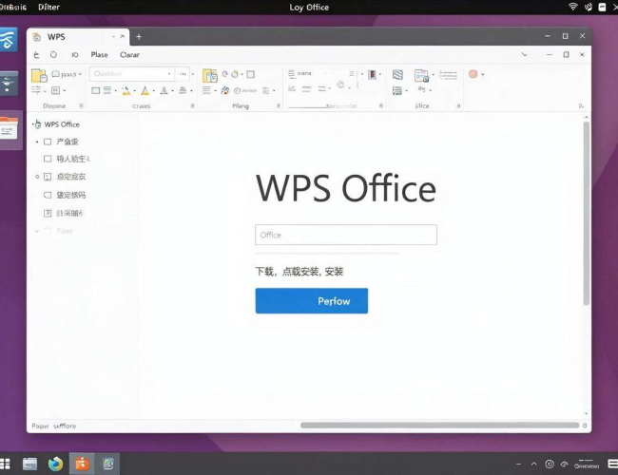Select WPS Office root in sidebar tree
Screen dimensions: 618x475
pyautogui.click(x=62, y=124)
